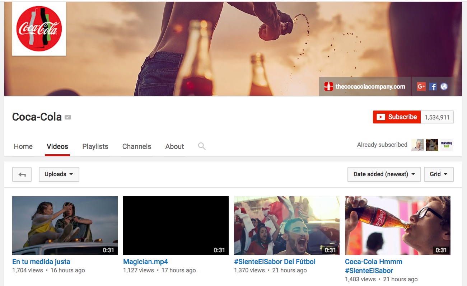467x286 pixels.
Task: Click the red Subscribe button
Action: 397,117
